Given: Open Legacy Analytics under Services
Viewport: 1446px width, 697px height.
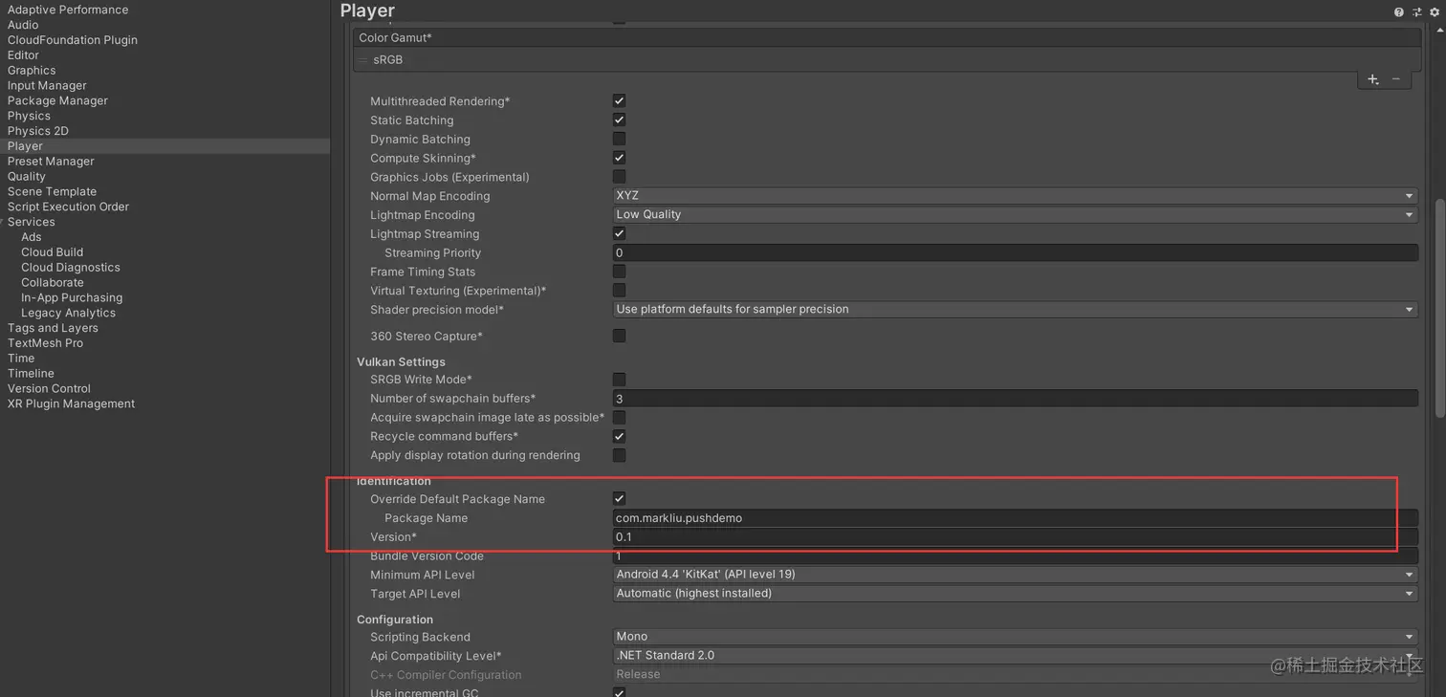Looking at the screenshot, I should coord(68,313).
